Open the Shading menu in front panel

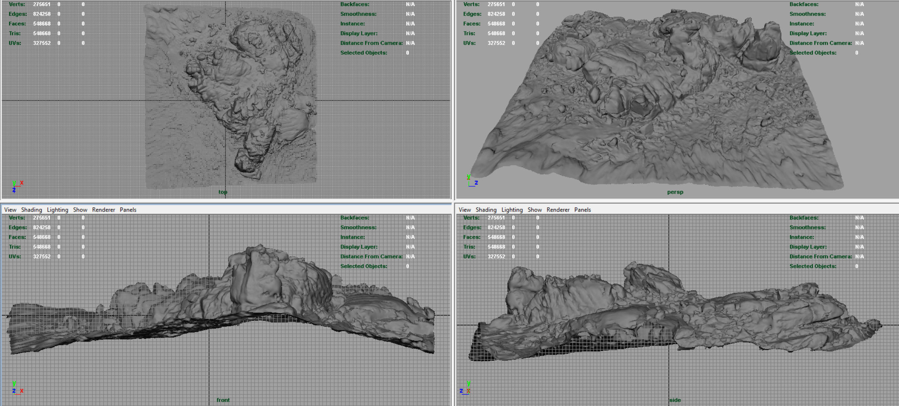pos(31,210)
